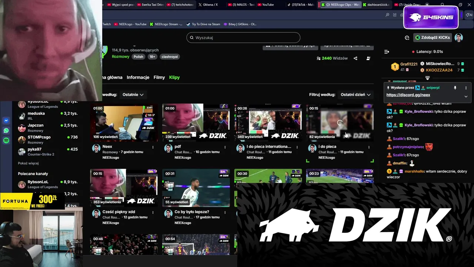This screenshot has height=267, width=474.
Task: Expand the gift leaderboard under KKOOZZAA24
Action: (427, 78)
